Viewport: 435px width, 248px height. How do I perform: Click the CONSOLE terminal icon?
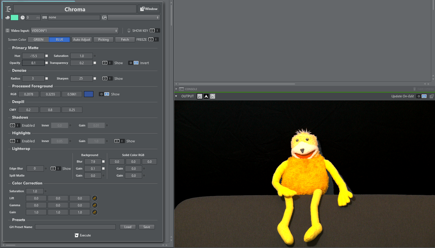[x=181, y=89]
